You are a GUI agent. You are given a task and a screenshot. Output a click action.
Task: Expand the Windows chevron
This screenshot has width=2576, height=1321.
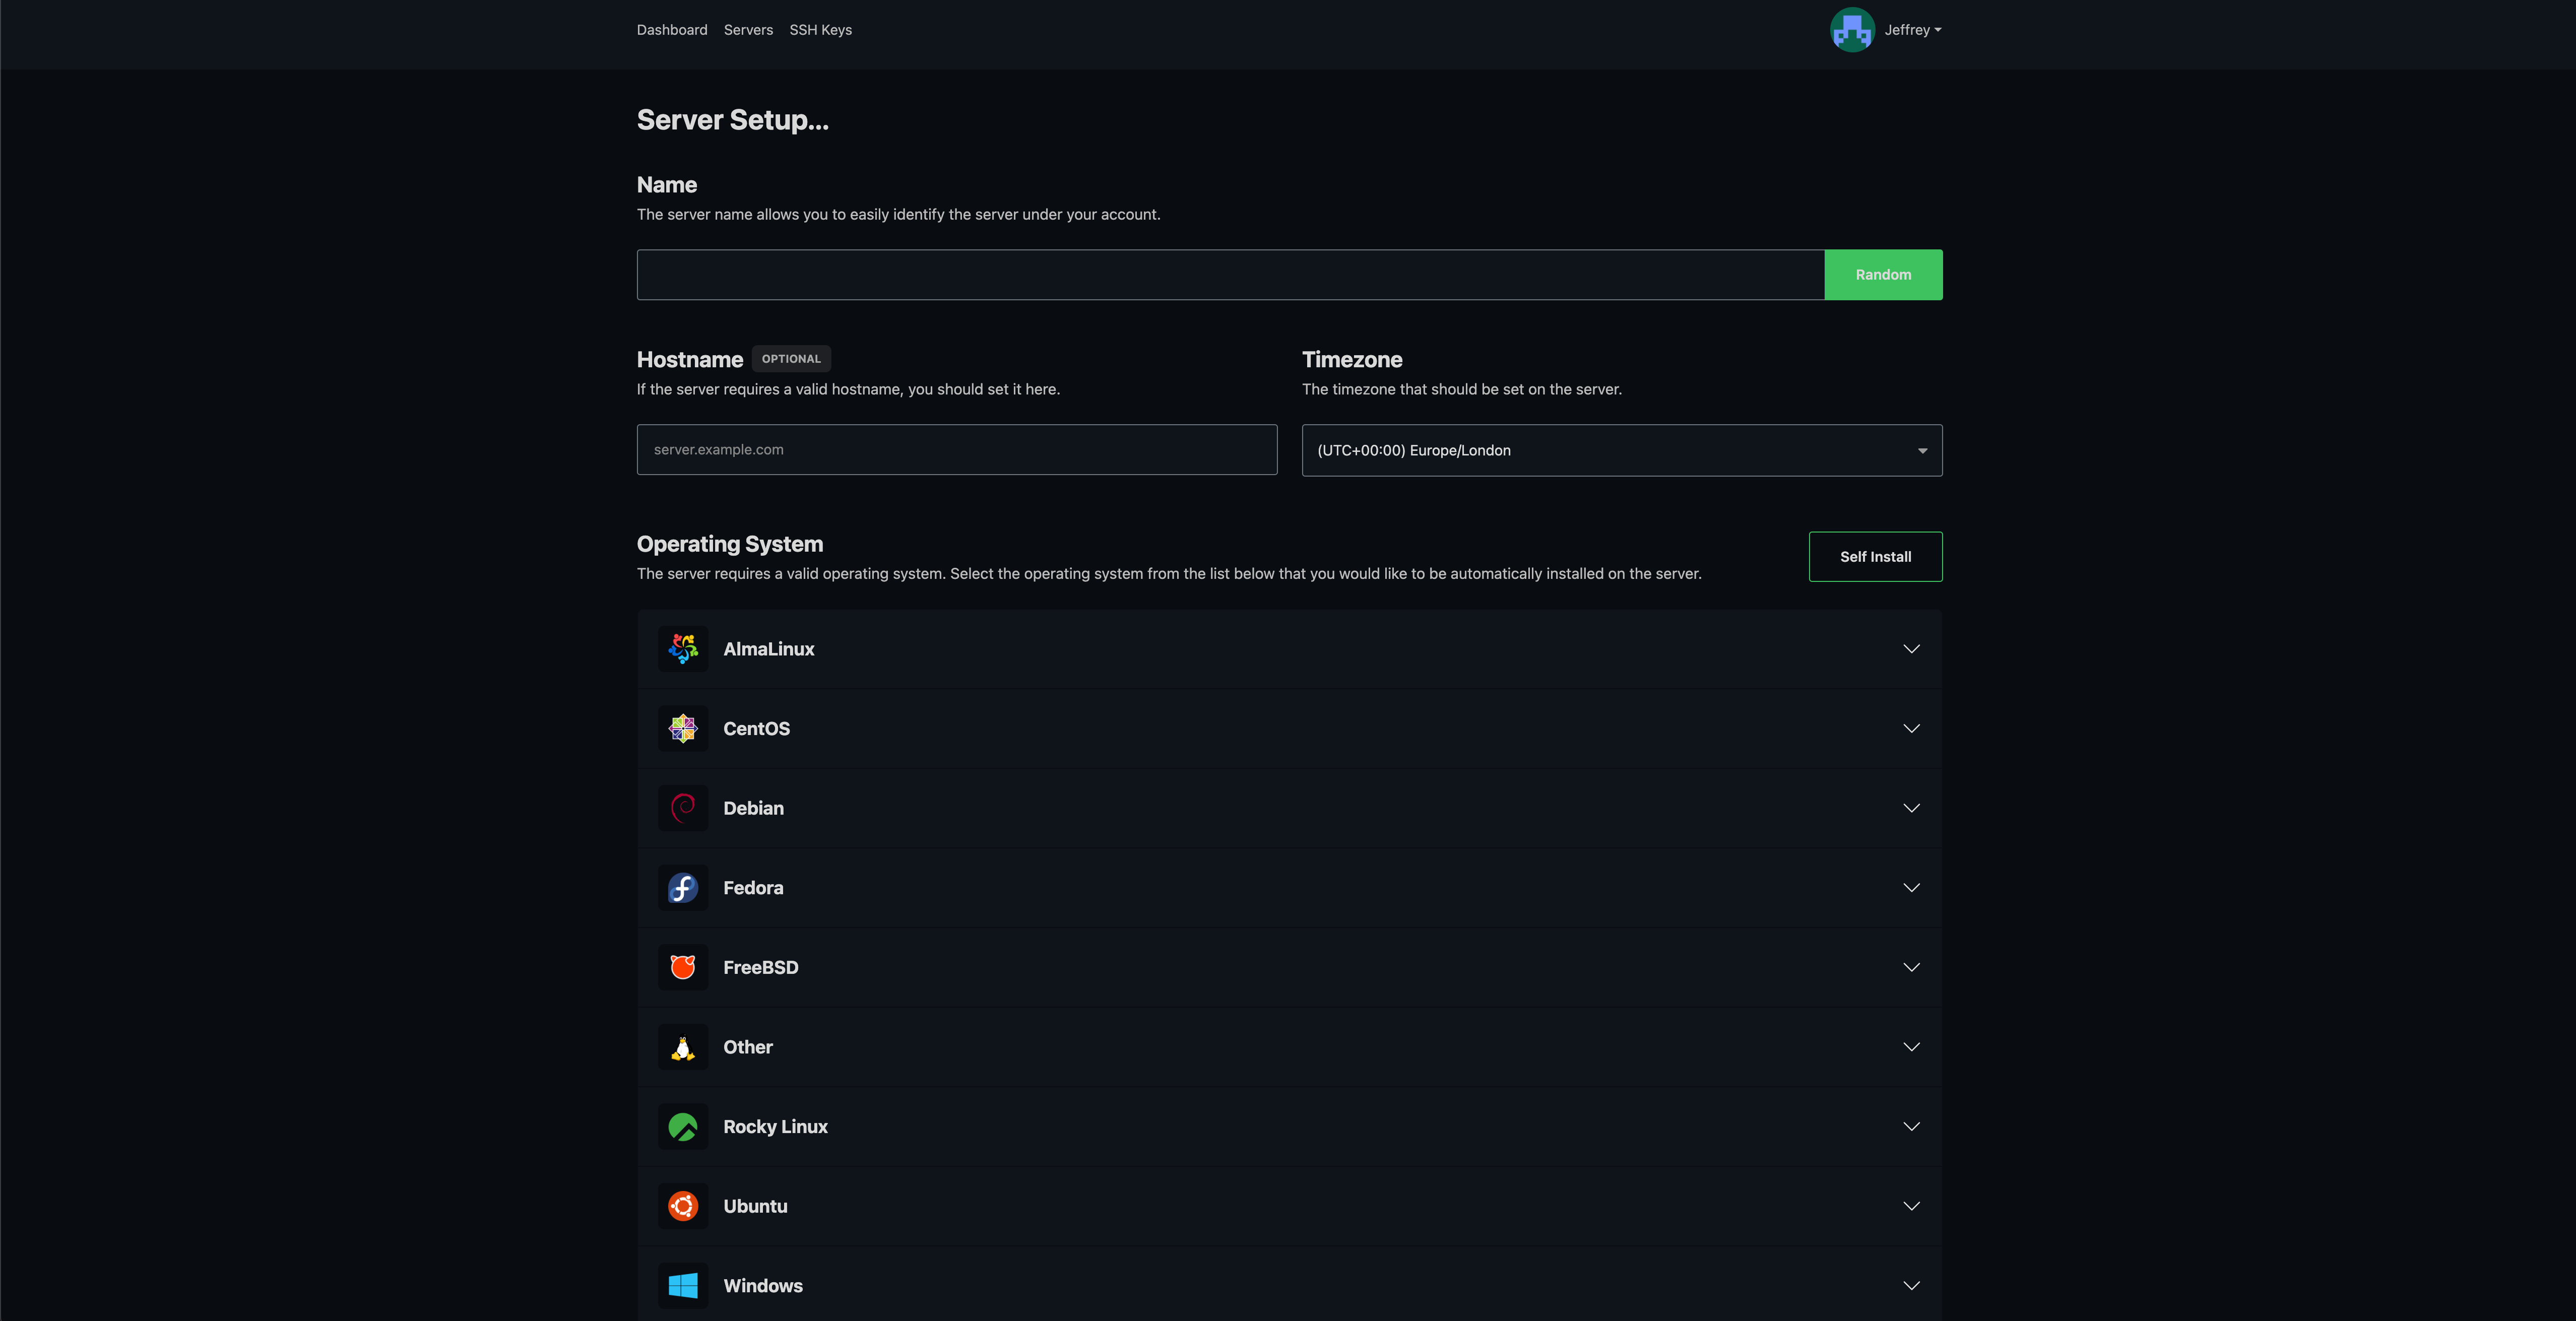click(x=1911, y=1286)
